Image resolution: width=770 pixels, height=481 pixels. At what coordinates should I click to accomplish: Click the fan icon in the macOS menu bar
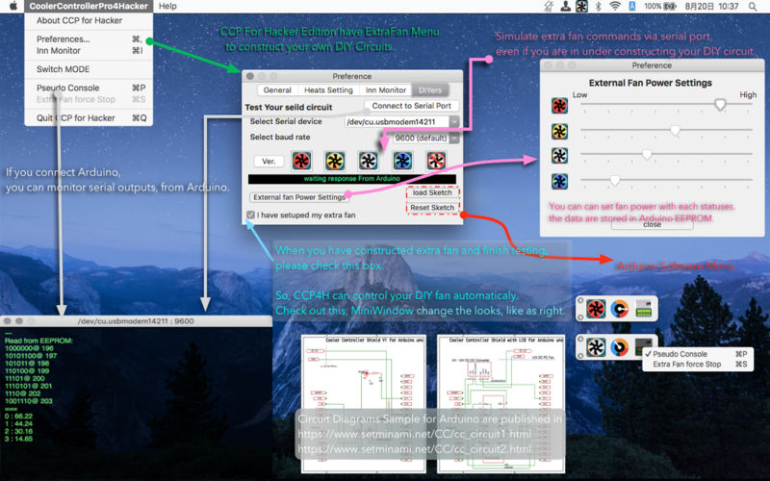click(582, 7)
